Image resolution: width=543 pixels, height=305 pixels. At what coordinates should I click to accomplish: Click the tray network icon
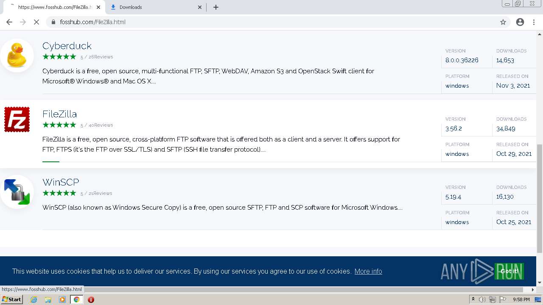tap(492, 299)
